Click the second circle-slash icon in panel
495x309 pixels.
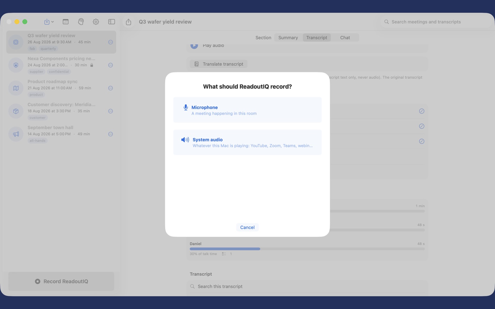click(x=421, y=126)
